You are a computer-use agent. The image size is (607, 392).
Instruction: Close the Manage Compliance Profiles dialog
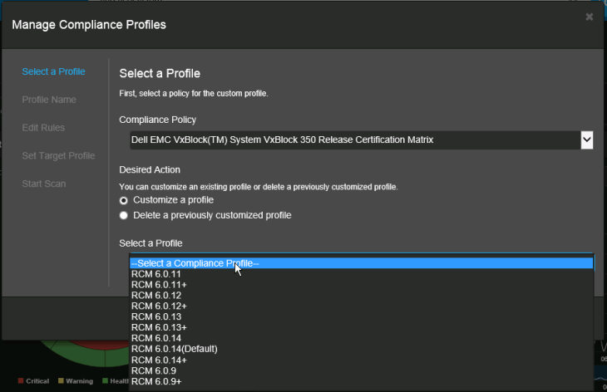(589, 17)
